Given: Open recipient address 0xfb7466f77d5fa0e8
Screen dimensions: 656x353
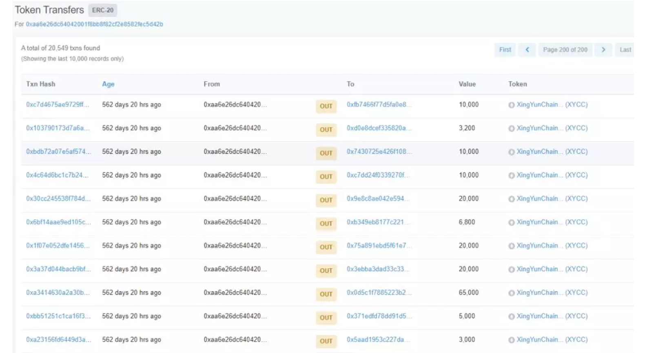Looking at the screenshot, I should [x=379, y=104].
